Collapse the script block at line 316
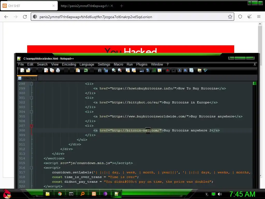 click(31, 168)
